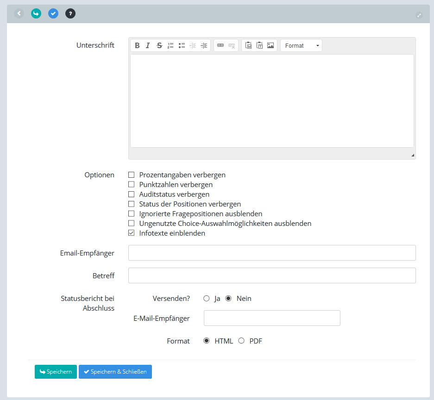Click the teal Speichern button
This screenshot has height=400, width=434.
[x=56, y=372]
